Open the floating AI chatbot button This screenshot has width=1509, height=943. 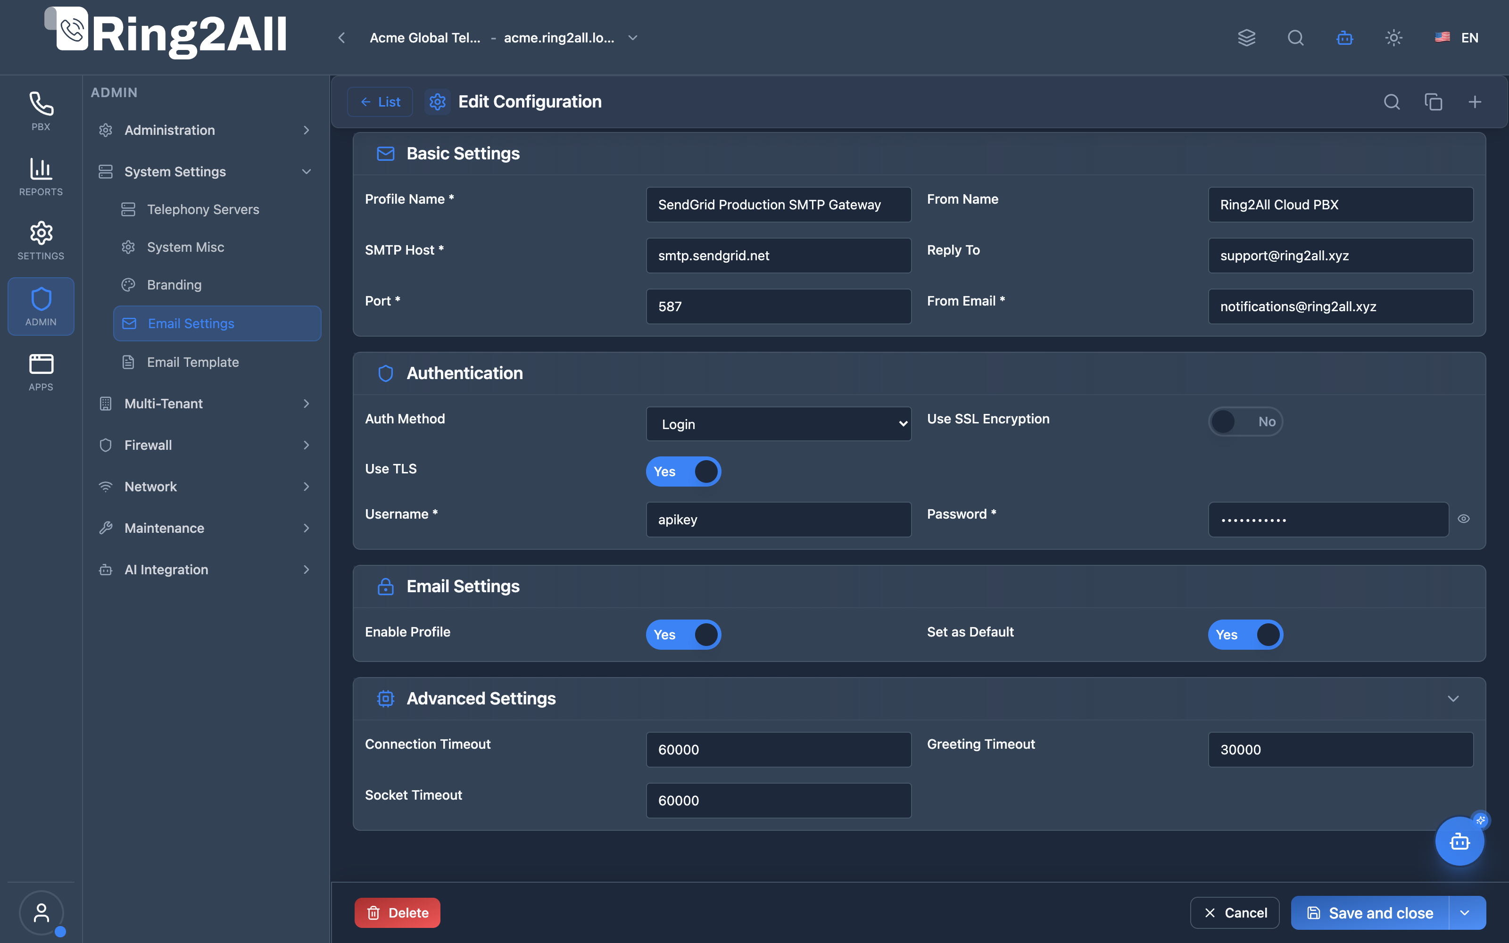click(1460, 841)
